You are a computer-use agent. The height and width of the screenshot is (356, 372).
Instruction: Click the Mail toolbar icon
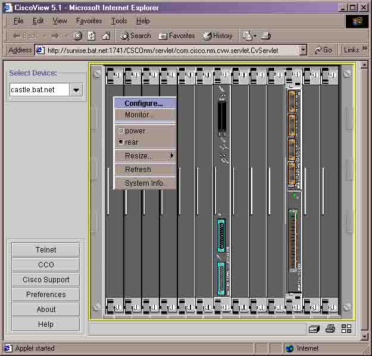249,36
